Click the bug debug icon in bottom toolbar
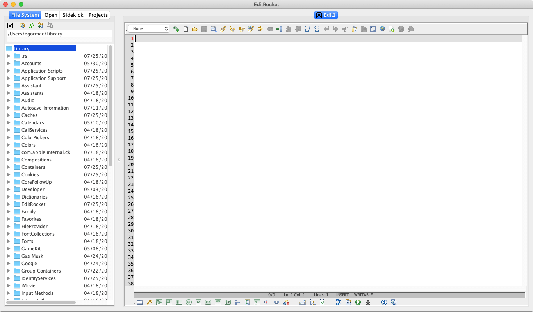The image size is (533, 312). click(x=368, y=302)
